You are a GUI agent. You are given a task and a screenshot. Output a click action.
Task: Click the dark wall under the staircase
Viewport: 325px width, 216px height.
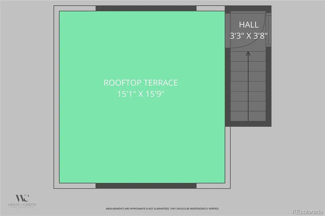coord(248,124)
